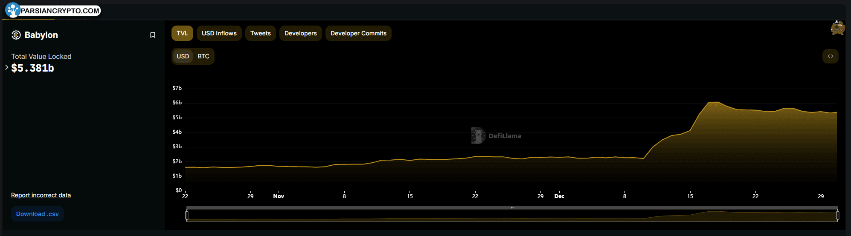Click the Nov x-axis label
The width and height of the screenshot is (851, 236).
[x=279, y=196]
